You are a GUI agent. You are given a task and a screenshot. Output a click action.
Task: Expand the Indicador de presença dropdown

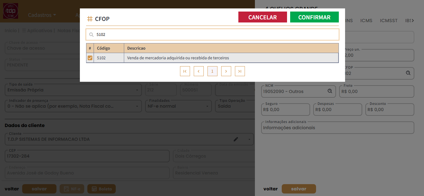137,106
